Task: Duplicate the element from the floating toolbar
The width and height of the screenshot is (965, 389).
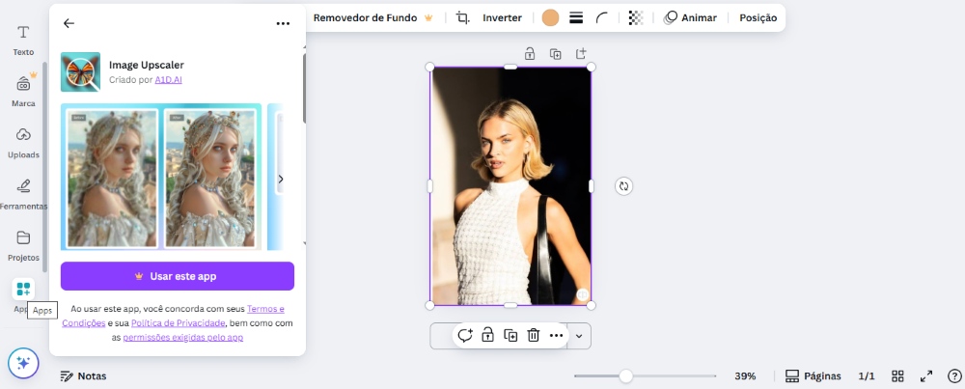Action: 510,336
